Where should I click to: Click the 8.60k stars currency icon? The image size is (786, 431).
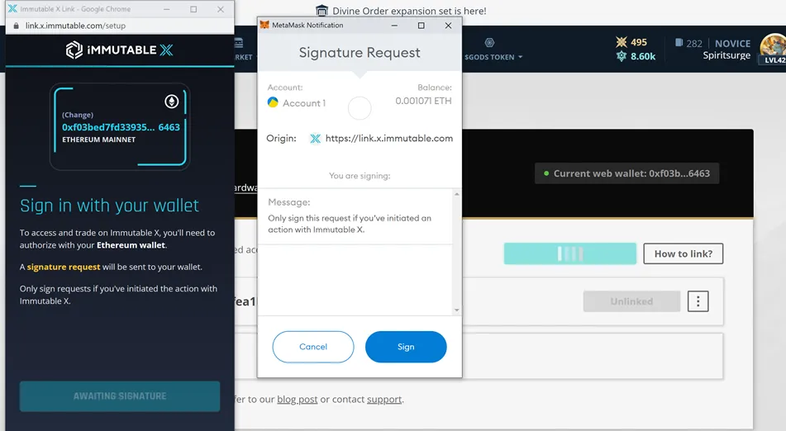coord(622,56)
